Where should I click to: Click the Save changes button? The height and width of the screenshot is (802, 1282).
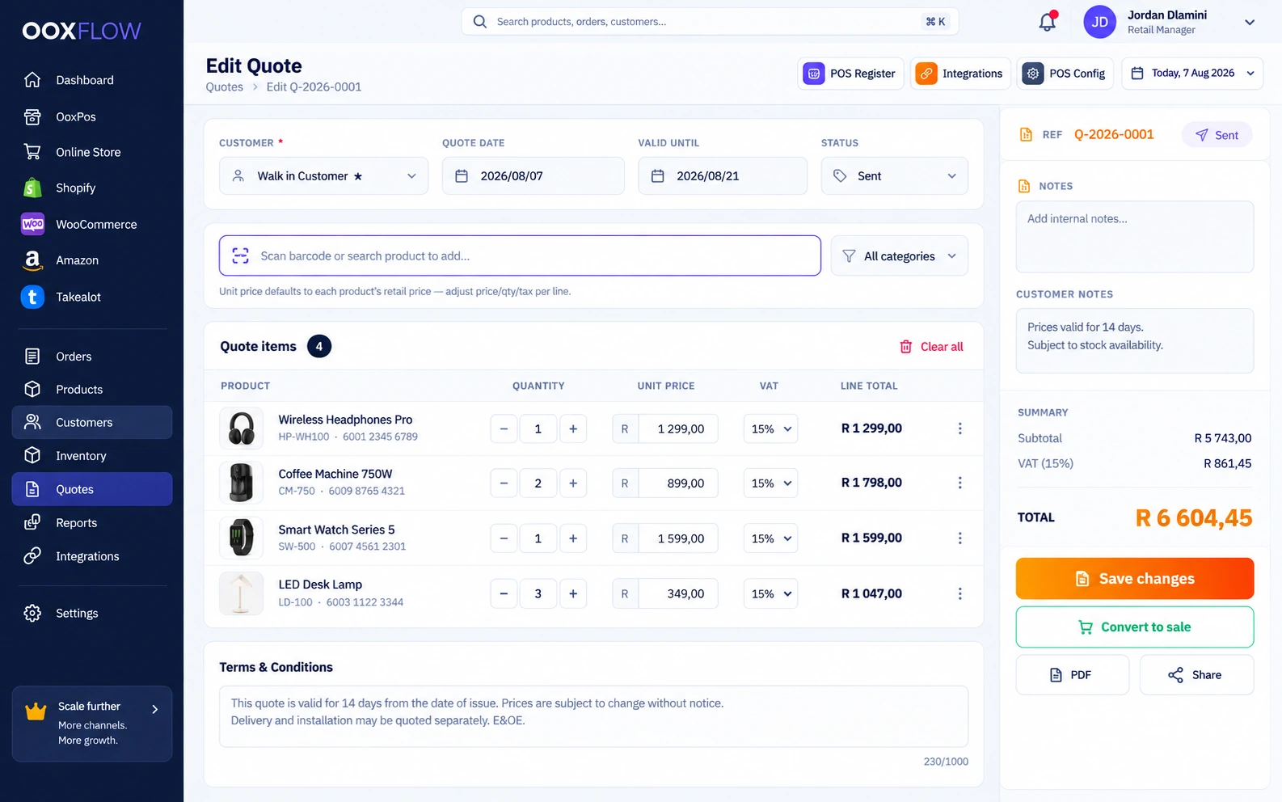point(1134,579)
